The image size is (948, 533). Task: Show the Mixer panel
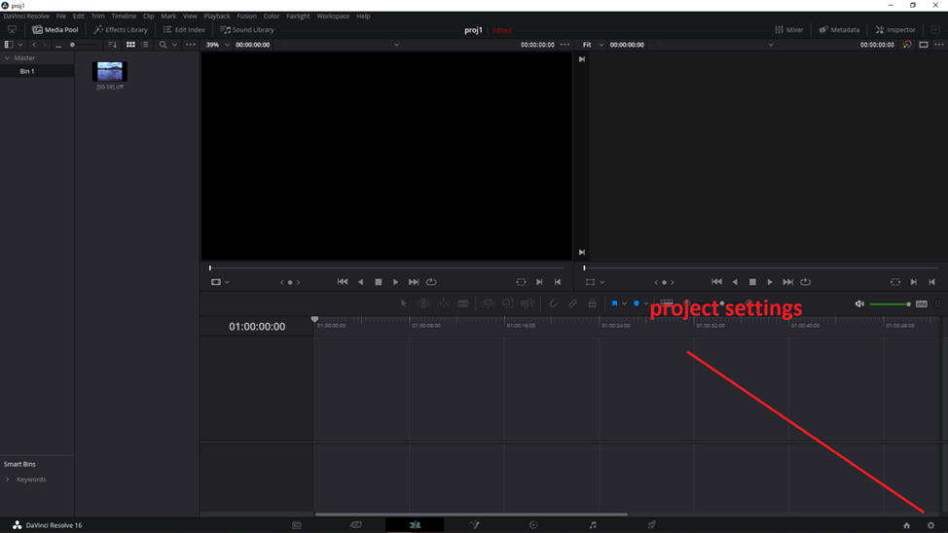(x=788, y=29)
